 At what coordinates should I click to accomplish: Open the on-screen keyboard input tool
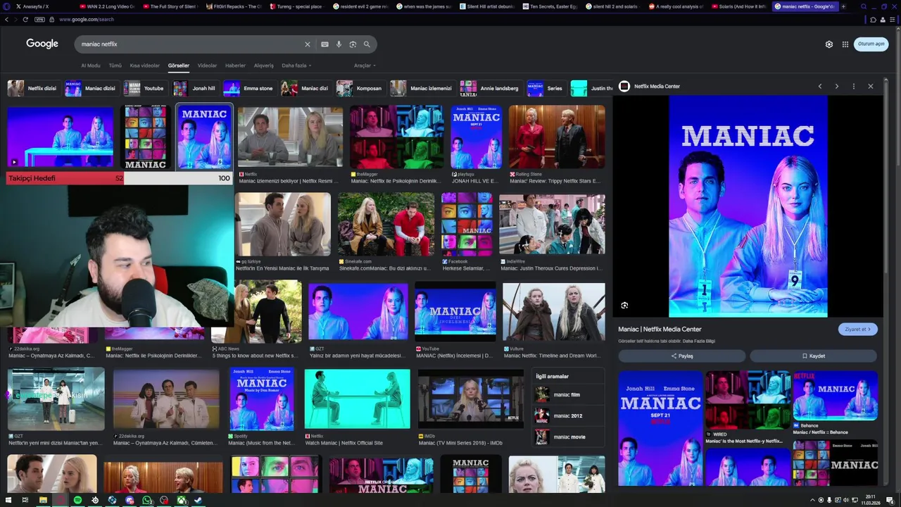325,44
